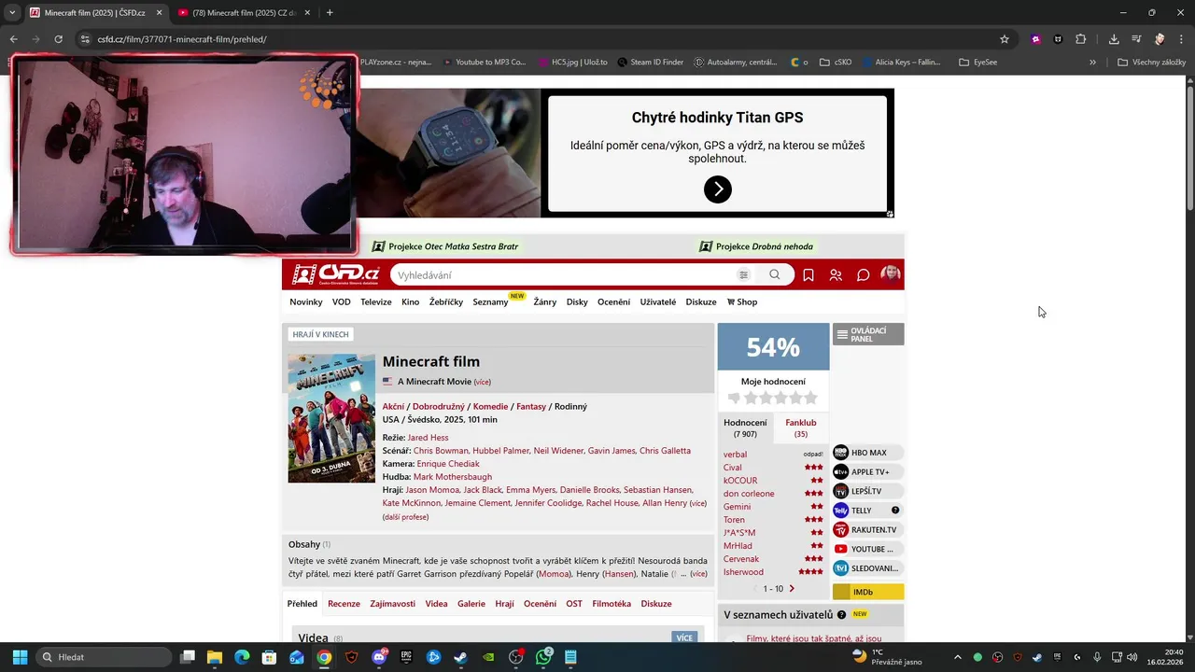Switch to the Recenze tab
1195x672 pixels.
coord(344,604)
